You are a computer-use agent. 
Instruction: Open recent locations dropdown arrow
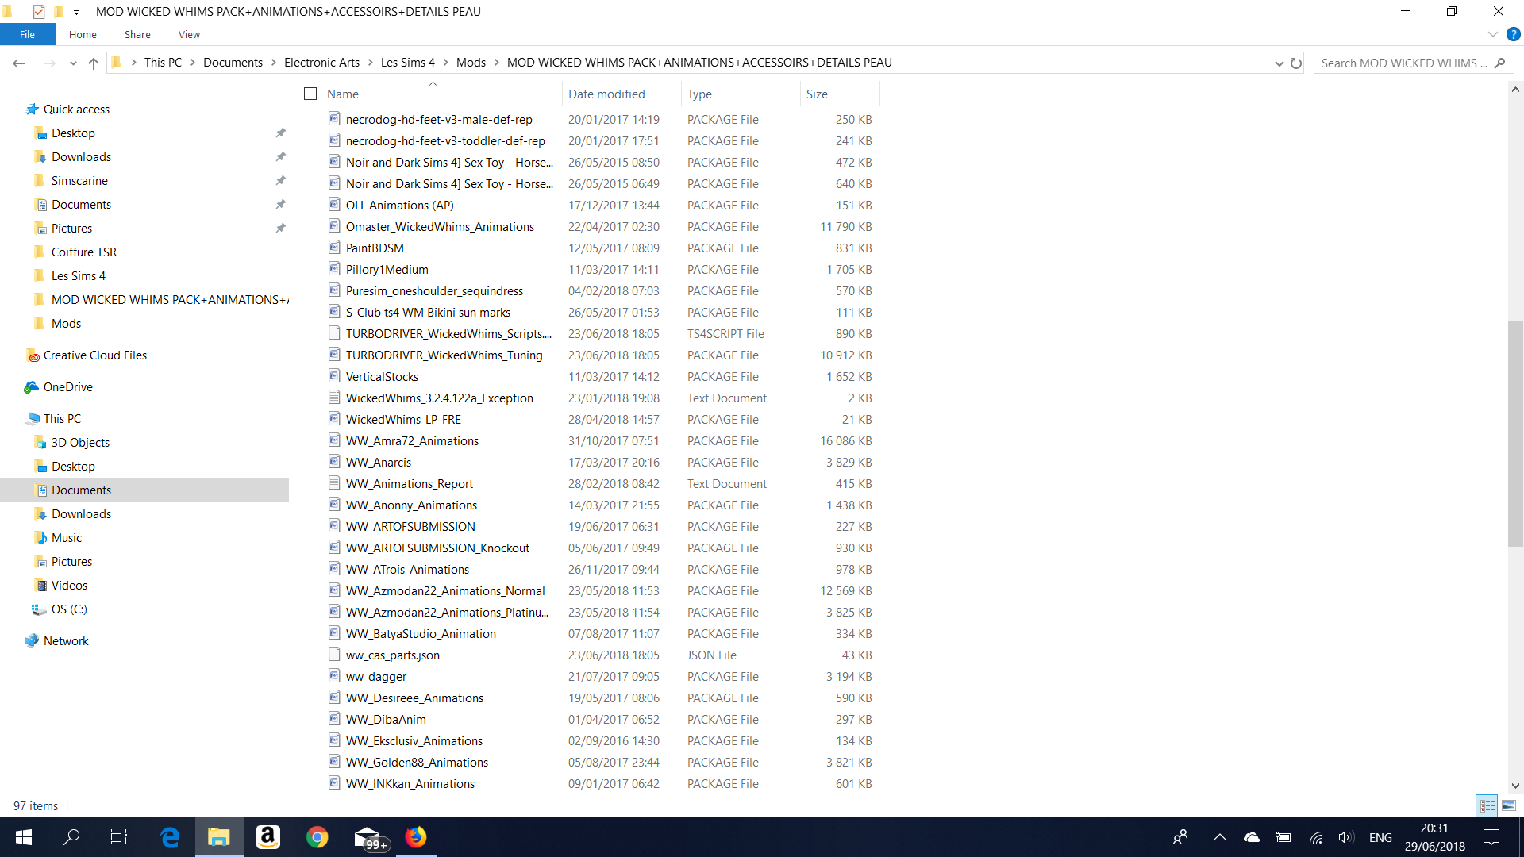[x=73, y=63]
